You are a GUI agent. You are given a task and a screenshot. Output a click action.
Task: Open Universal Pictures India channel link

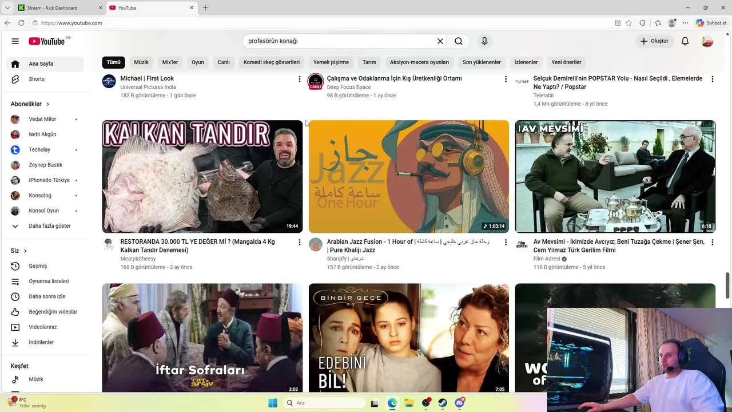[x=148, y=87]
